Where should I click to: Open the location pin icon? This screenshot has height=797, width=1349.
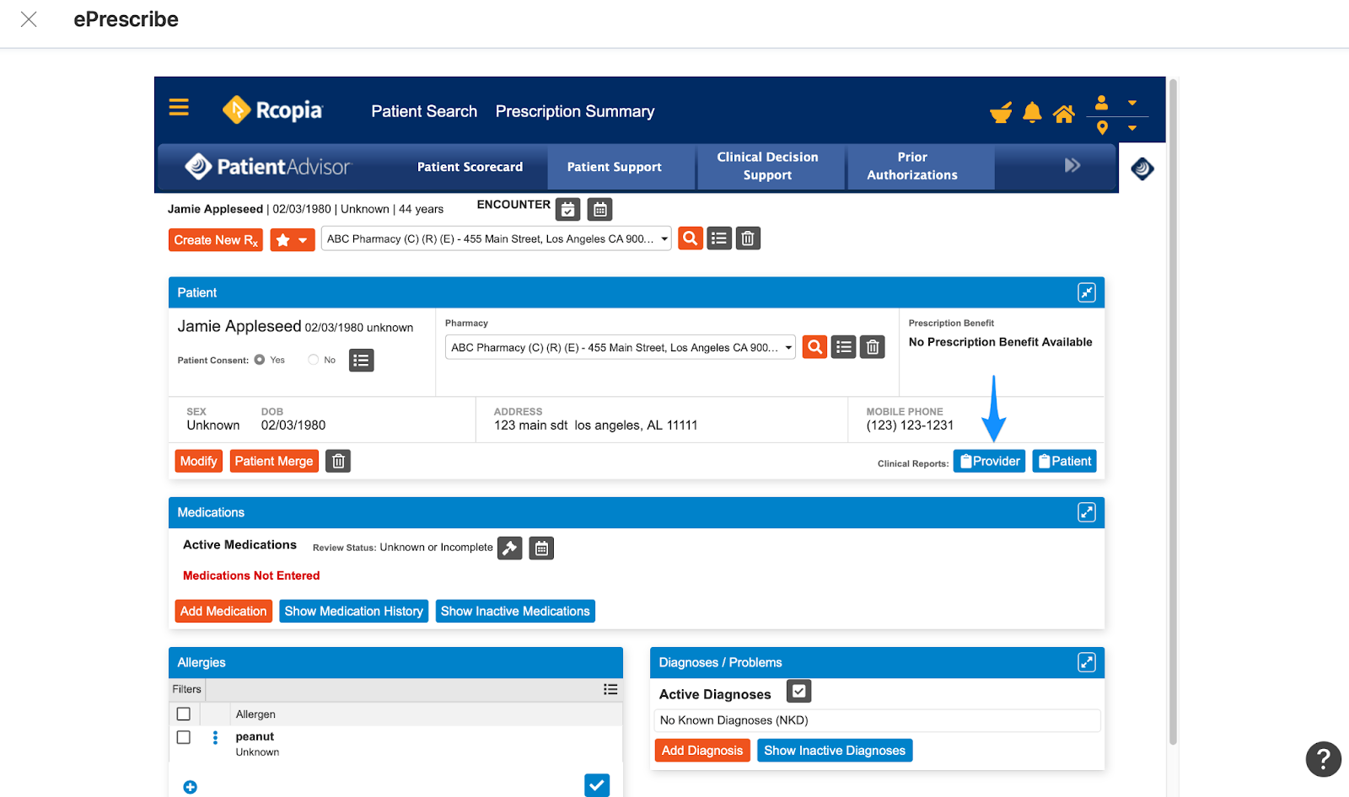(1102, 128)
